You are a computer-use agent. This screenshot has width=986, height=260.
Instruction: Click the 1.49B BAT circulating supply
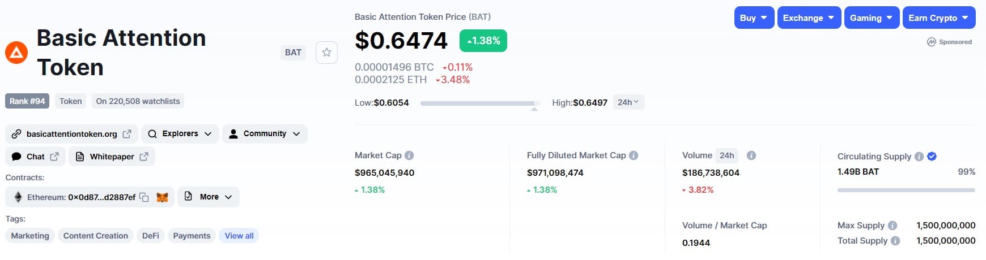858,172
